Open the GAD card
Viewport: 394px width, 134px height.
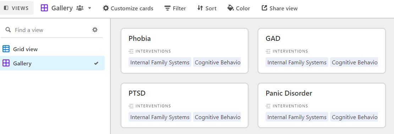click(x=322, y=51)
